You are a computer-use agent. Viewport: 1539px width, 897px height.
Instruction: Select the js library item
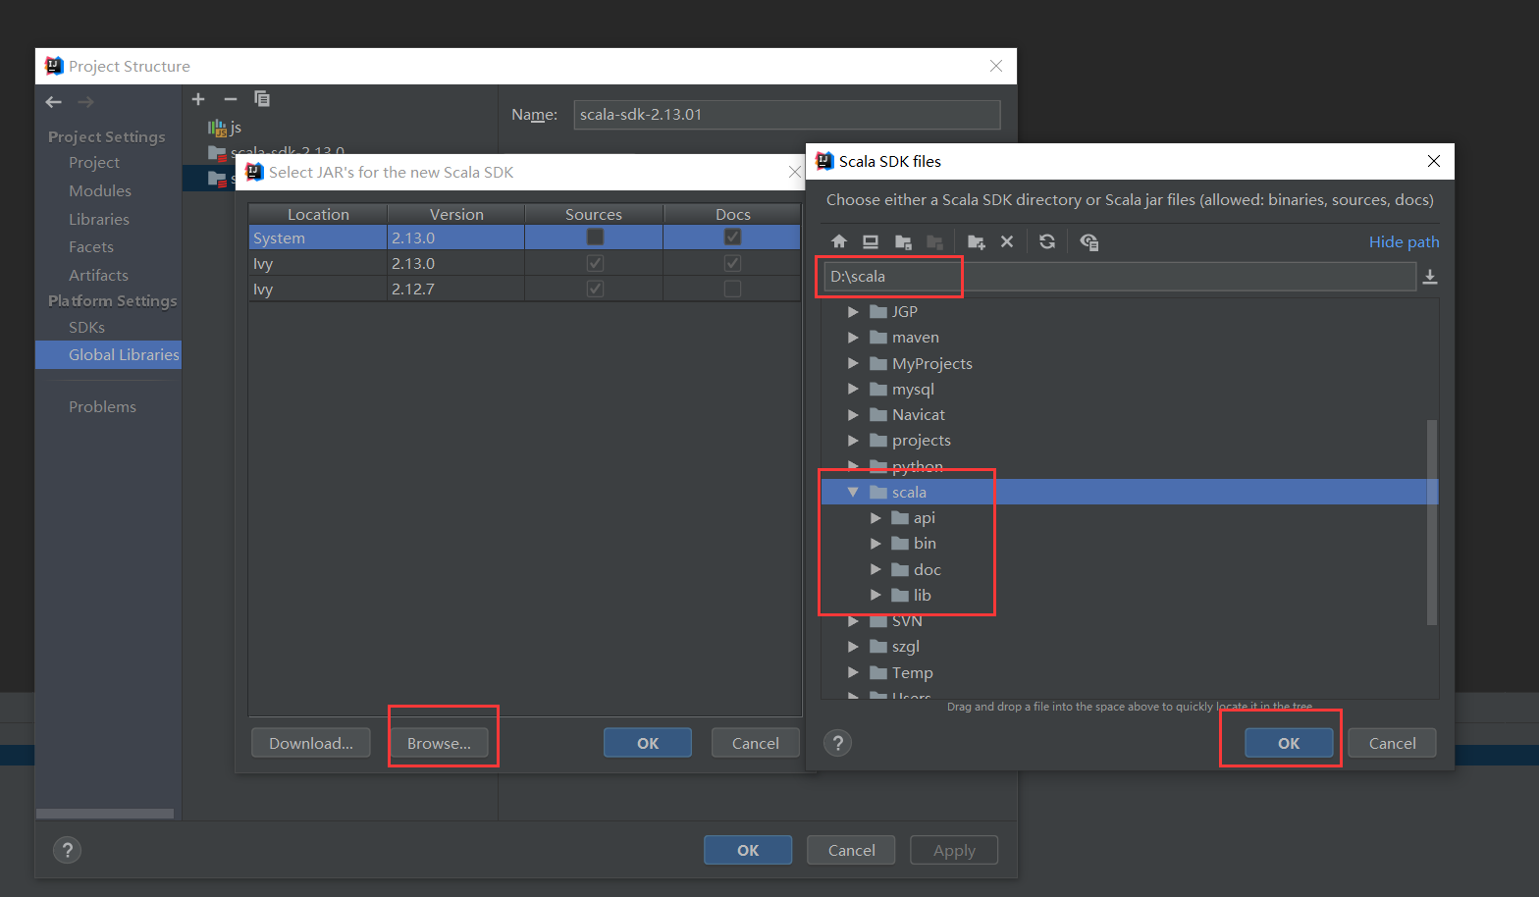click(x=225, y=128)
